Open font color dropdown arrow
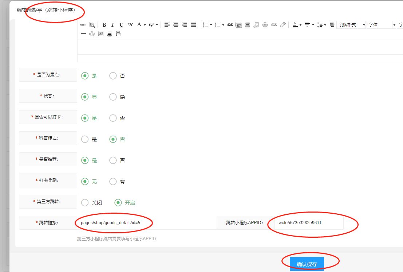 145,25
